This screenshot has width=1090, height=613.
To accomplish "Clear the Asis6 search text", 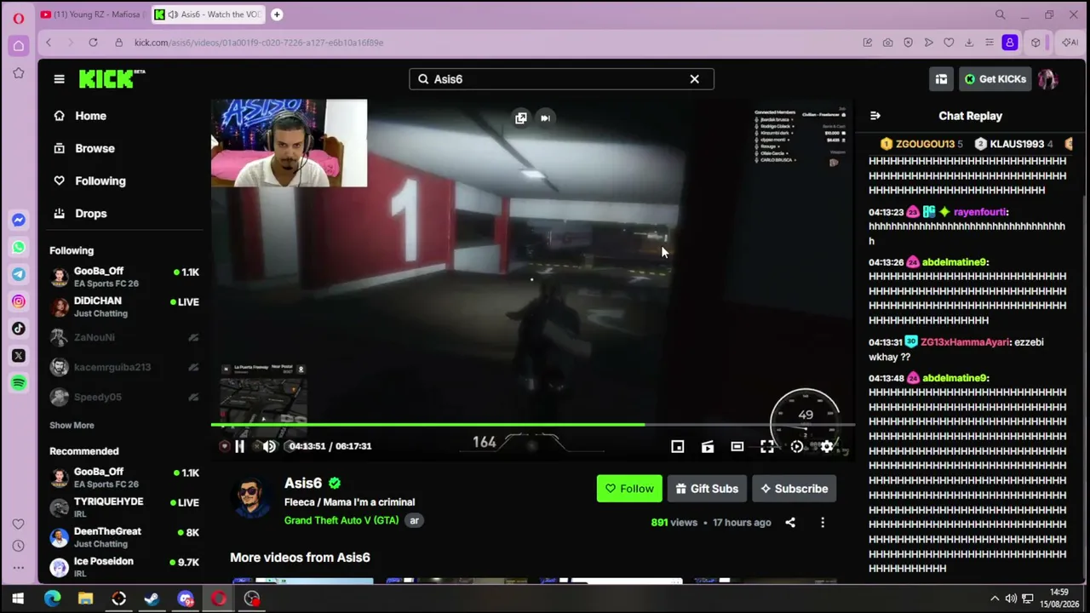I will coord(694,79).
